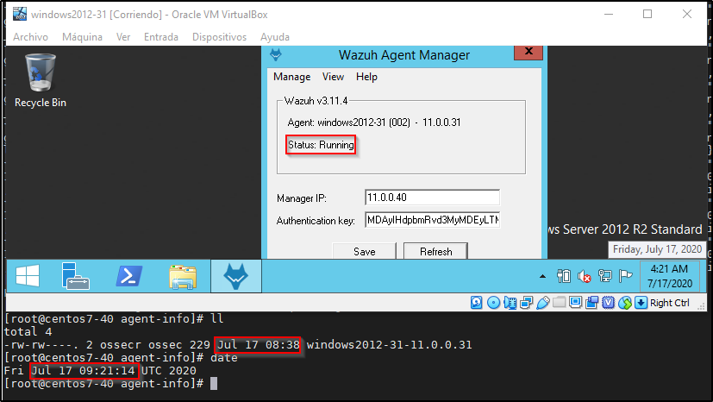Click the VirtualBox recording indicator
The height and width of the screenshot is (402, 713).
point(592,303)
